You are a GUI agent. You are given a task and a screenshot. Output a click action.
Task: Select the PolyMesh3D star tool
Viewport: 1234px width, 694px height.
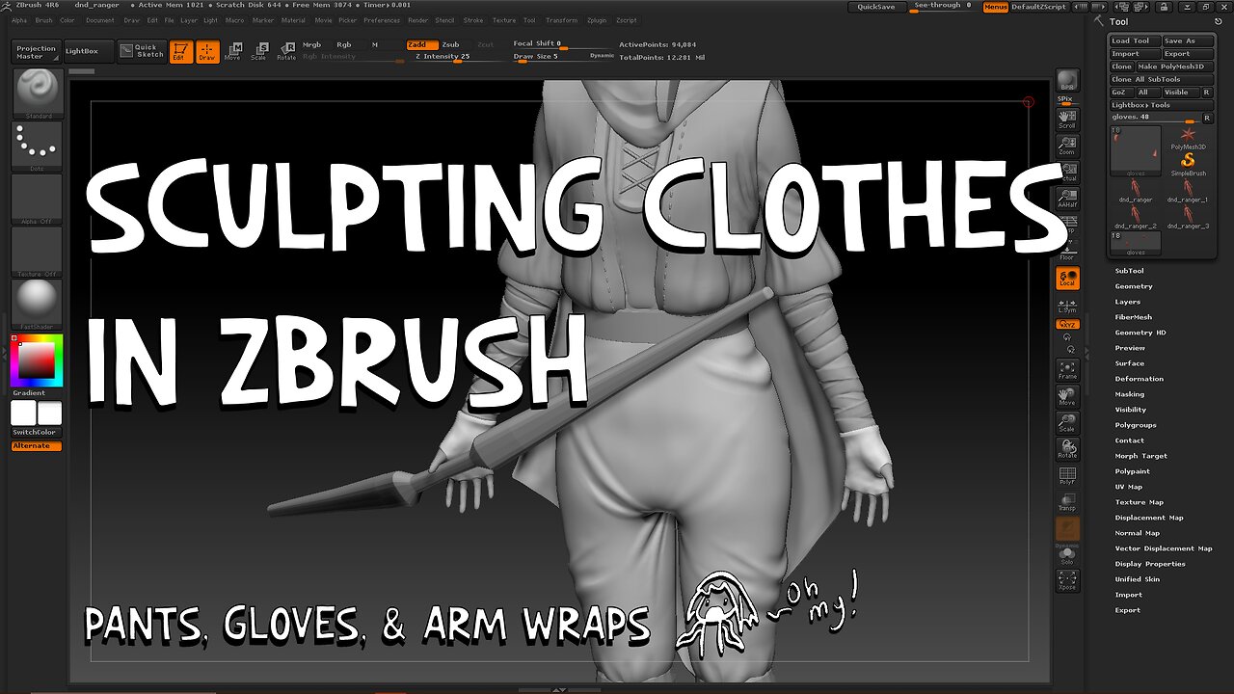pos(1188,137)
